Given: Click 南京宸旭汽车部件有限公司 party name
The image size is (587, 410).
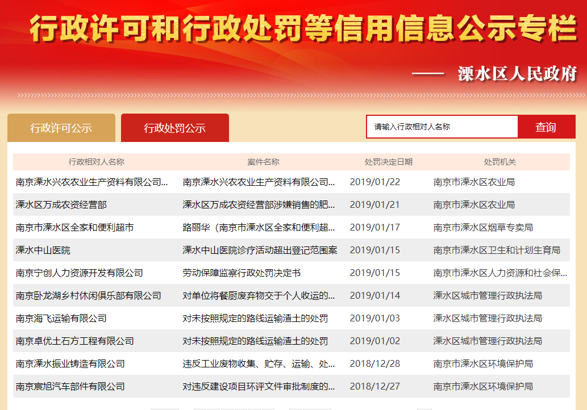Looking at the screenshot, I should 70,387.
